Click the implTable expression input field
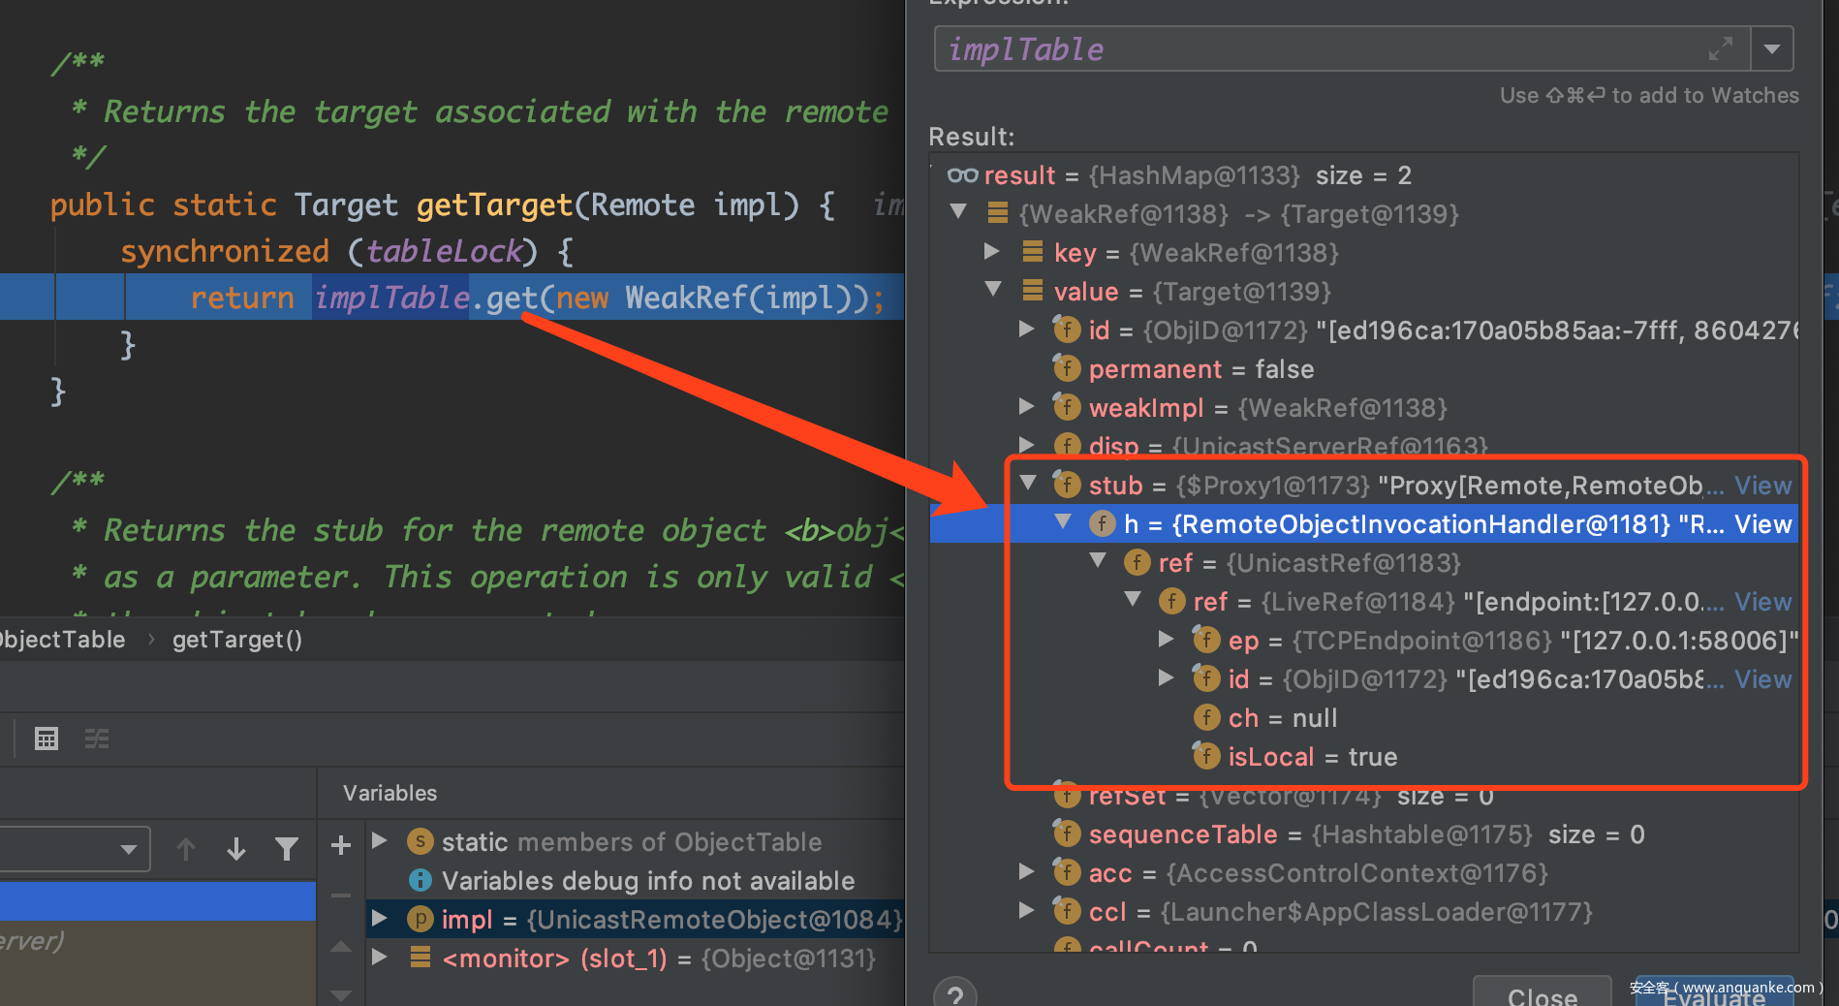The image size is (1839, 1006). [1318, 49]
